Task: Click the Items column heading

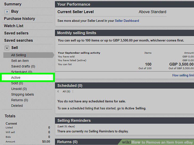Action: (x=148, y=53)
